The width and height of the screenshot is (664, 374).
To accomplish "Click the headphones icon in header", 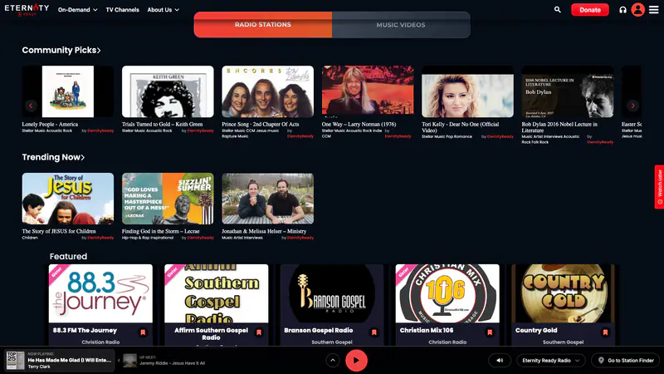I will pyautogui.click(x=622, y=10).
